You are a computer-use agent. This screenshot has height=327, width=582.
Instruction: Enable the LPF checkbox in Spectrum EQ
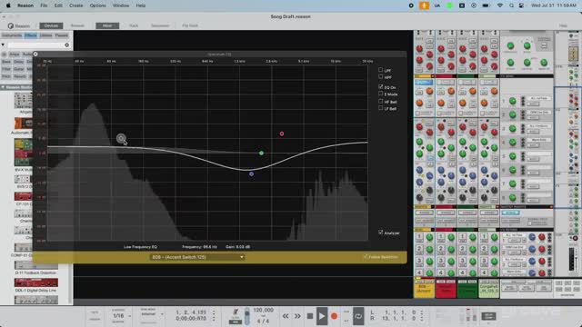pyautogui.click(x=380, y=69)
